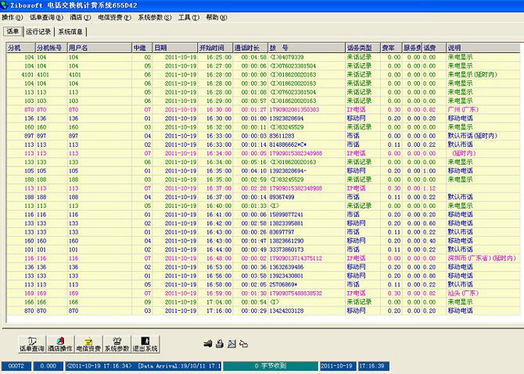Open 酒店操作 from the bottom toolbar
Viewport: 524px width, 374px height.
(x=60, y=344)
